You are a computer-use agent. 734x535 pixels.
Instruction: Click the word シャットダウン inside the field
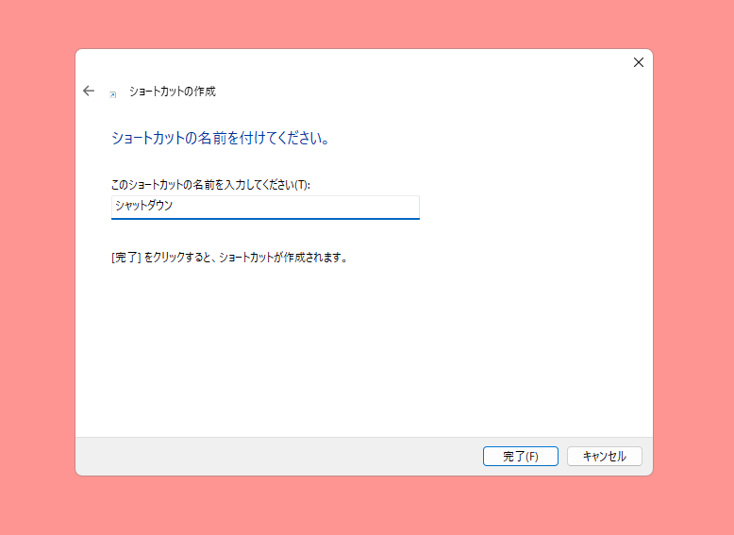[x=144, y=206]
